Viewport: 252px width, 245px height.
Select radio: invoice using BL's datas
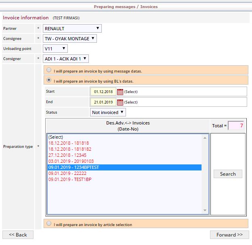coord(49,80)
